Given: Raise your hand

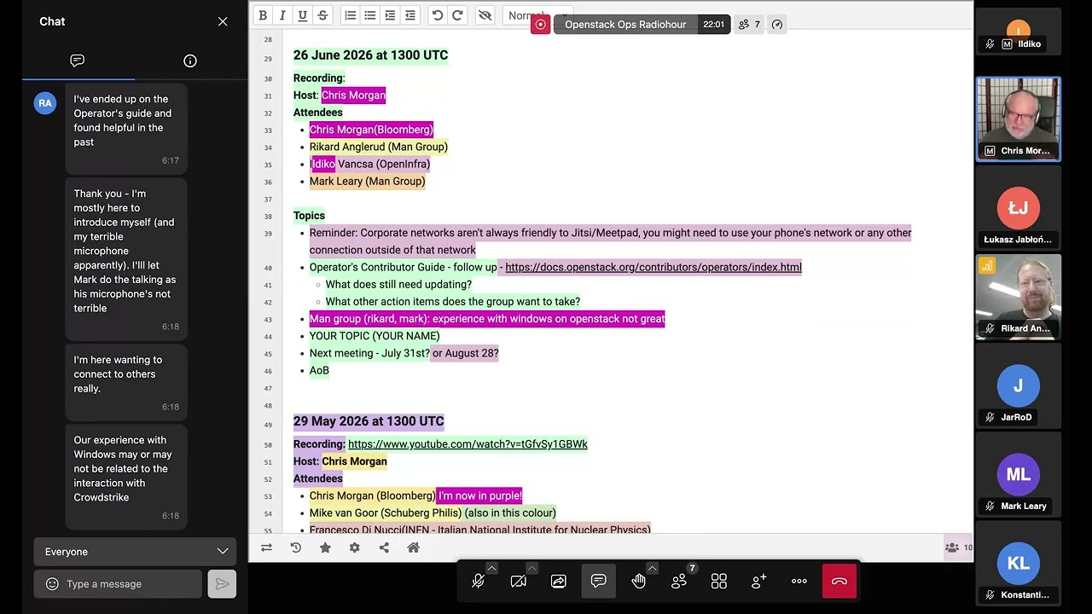Looking at the screenshot, I should click(639, 582).
